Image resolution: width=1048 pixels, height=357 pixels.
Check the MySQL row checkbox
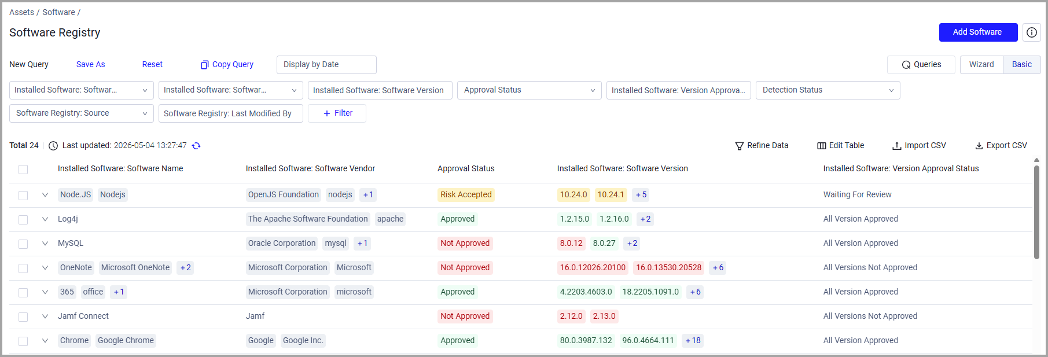coord(23,244)
